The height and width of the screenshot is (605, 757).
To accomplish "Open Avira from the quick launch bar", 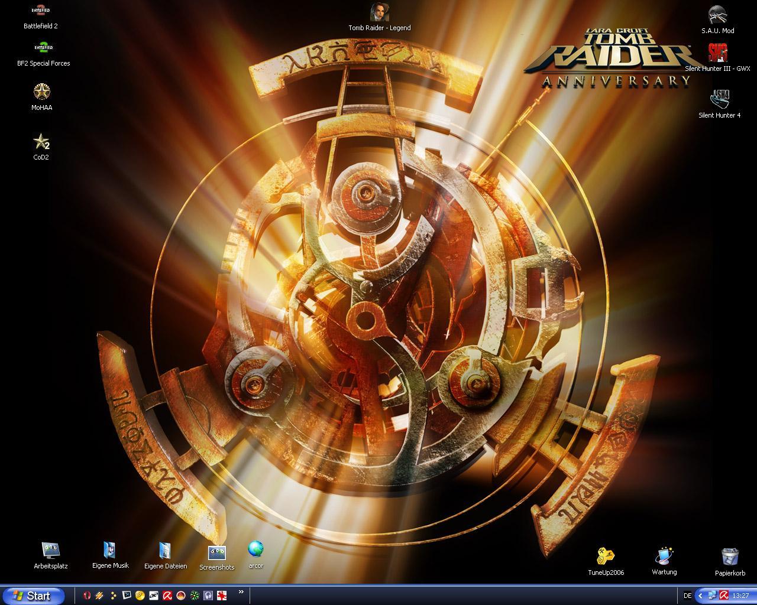I will point(167,596).
